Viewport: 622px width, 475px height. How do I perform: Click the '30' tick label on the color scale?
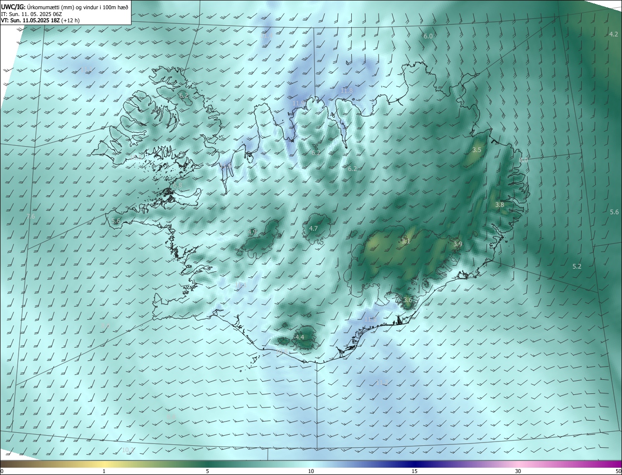(518, 472)
